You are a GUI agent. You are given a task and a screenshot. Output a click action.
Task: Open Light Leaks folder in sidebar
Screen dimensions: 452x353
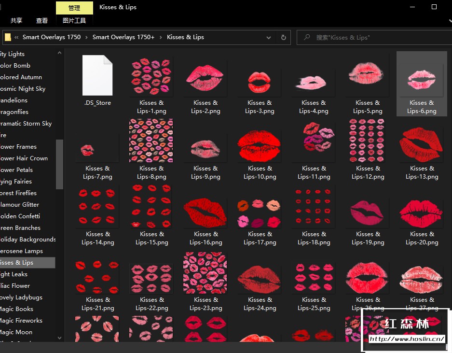[x=14, y=274]
